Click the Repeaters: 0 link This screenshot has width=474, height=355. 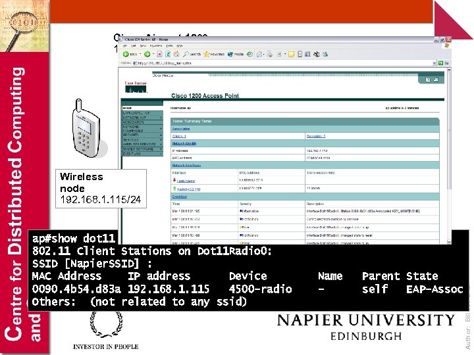point(315,136)
